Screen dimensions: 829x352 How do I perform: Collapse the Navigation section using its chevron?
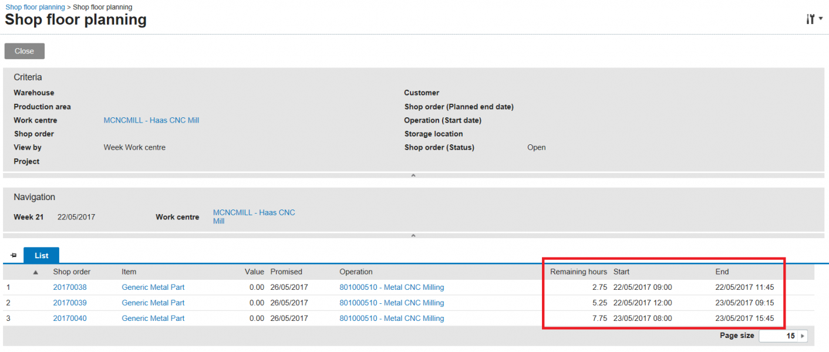tap(413, 236)
